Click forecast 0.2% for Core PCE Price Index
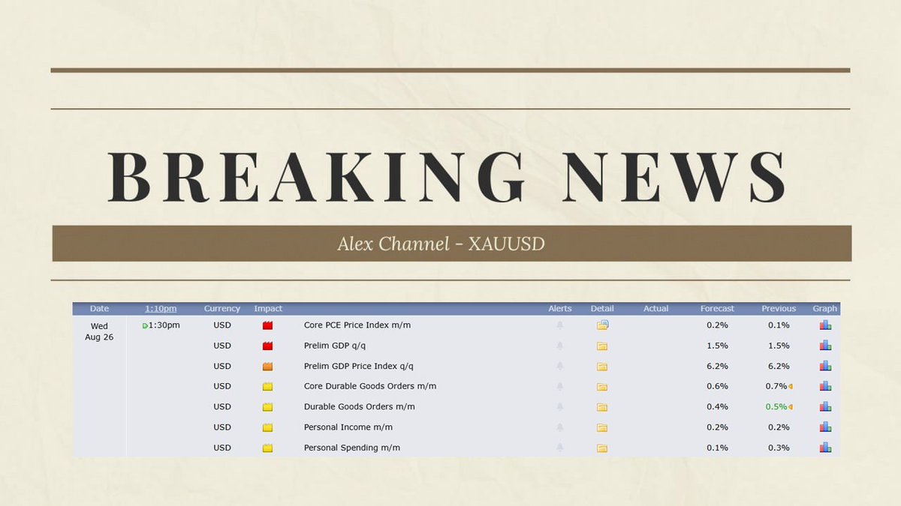The image size is (901, 506). tap(718, 325)
